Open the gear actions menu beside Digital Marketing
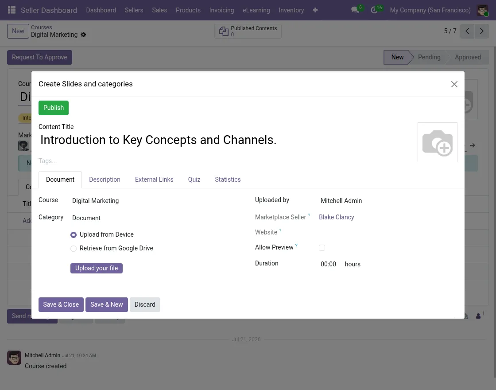 pos(83,35)
